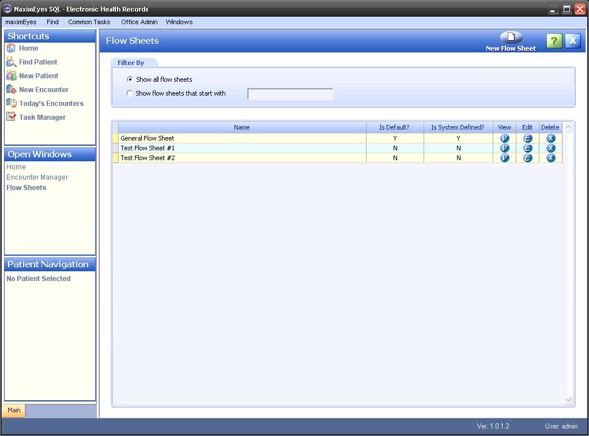Open the New Patient shortcut link
589x436 pixels.
coord(39,76)
